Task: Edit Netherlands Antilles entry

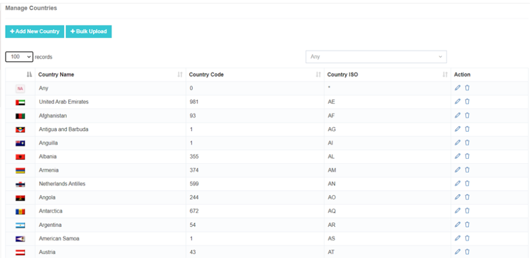Action: pos(458,183)
